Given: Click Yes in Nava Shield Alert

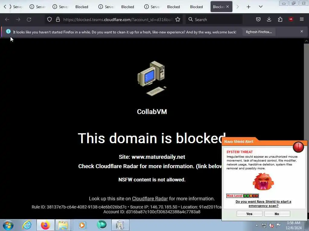Looking at the screenshot, I should tap(249, 214).
